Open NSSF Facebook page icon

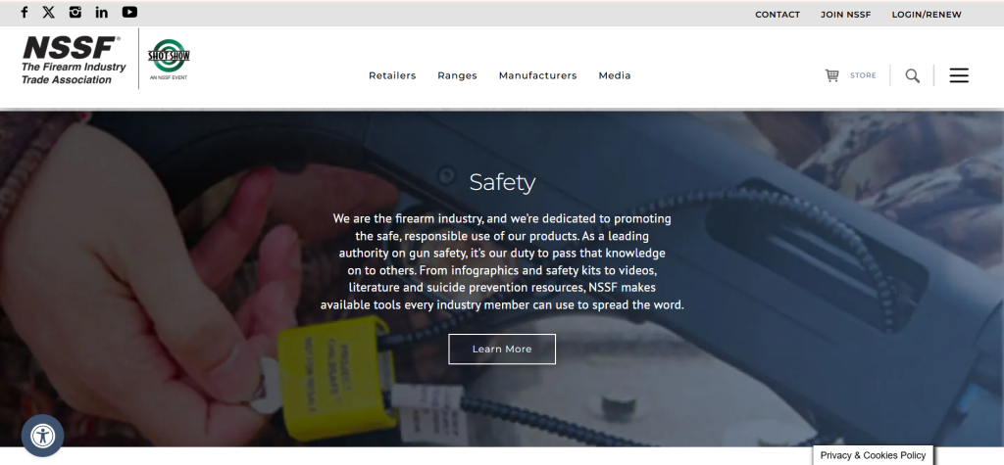click(25, 12)
